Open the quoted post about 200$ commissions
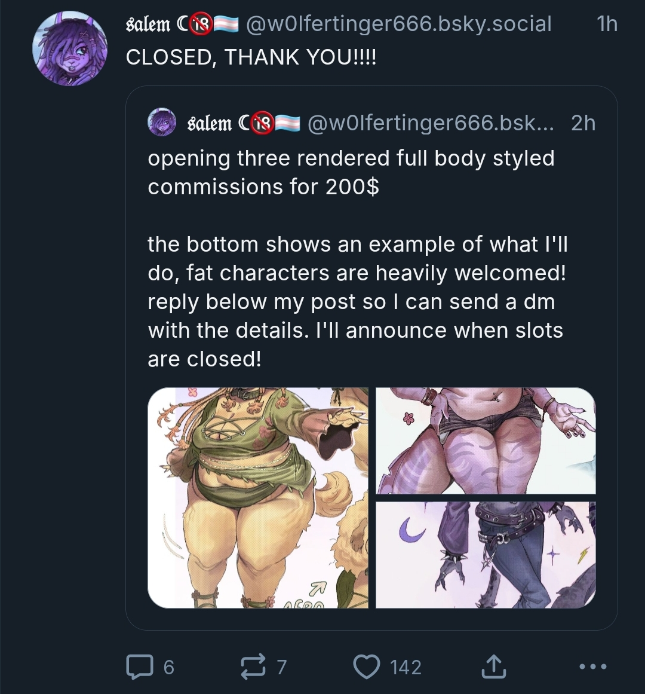This screenshot has height=694, width=645. tap(357, 258)
